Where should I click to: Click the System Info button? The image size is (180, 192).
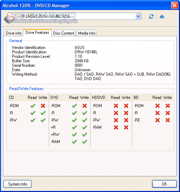click(x=18, y=184)
